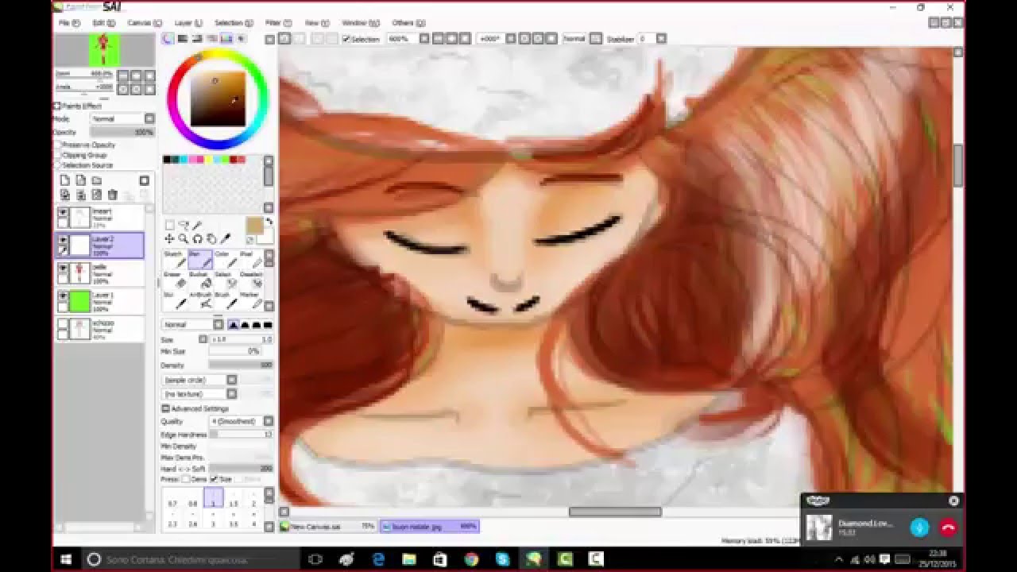The width and height of the screenshot is (1017, 572).
Task: Open the Layer menu
Action: (188, 23)
